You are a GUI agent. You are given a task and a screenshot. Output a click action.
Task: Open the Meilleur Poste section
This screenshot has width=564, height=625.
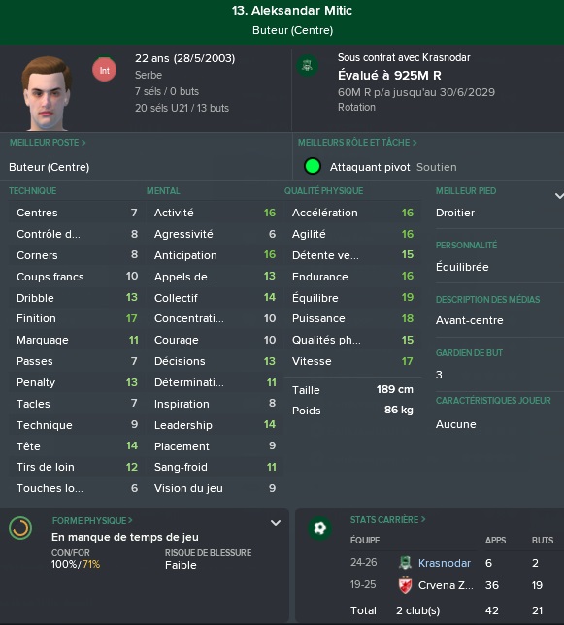coord(48,143)
